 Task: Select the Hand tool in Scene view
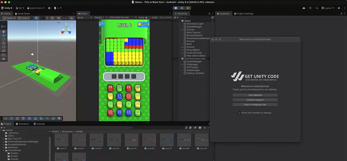(x=4, y=32)
